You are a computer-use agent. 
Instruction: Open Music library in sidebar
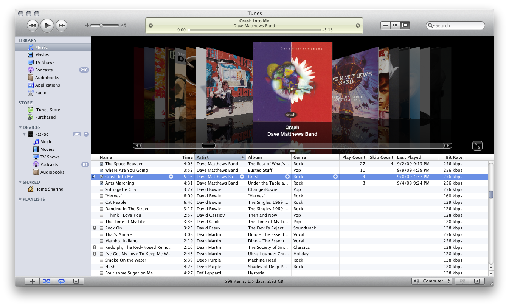point(53,47)
